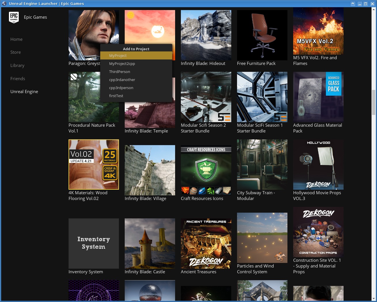Choose MyProject in Add to Project menu
Viewport: 377px width, 302px height.
coord(136,55)
